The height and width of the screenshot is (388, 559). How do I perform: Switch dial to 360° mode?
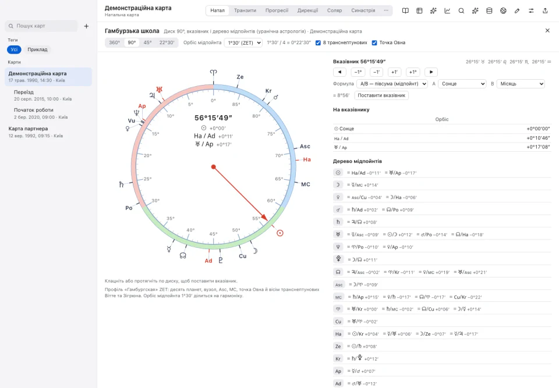coord(115,42)
